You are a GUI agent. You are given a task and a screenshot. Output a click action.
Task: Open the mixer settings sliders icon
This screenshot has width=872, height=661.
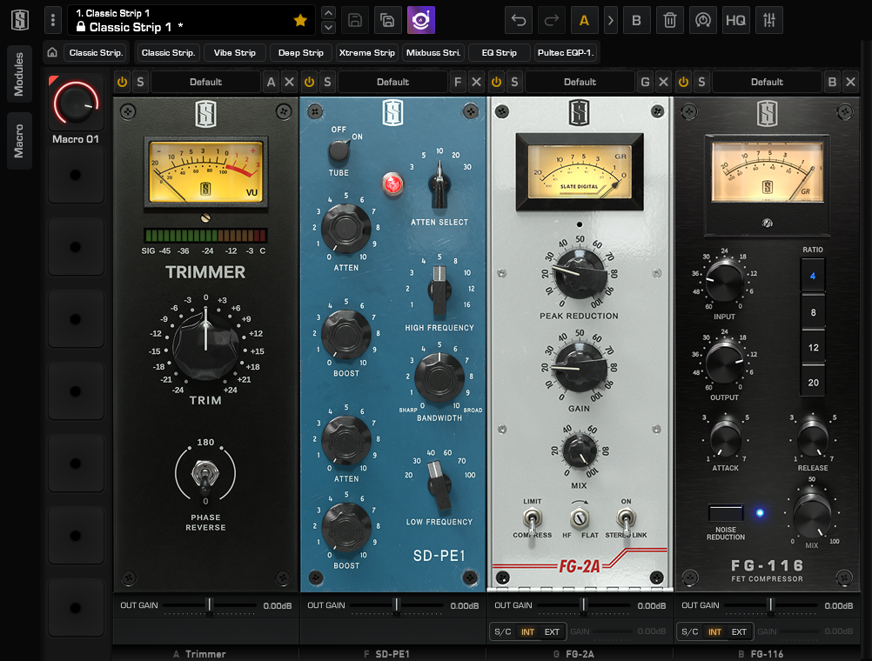pyautogui.click(x=769, y=20)
